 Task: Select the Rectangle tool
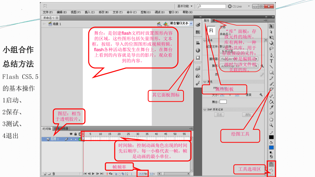click(x=271, y=72)
